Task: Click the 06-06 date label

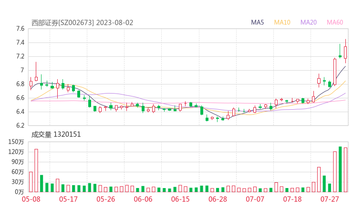Action: [x=143, y=199]
